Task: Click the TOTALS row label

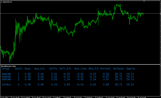Action: (6, 85)
